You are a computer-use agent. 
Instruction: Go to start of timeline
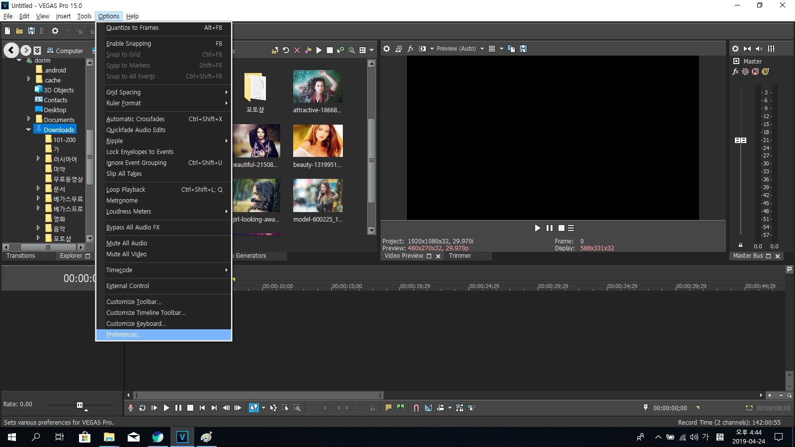202,408
